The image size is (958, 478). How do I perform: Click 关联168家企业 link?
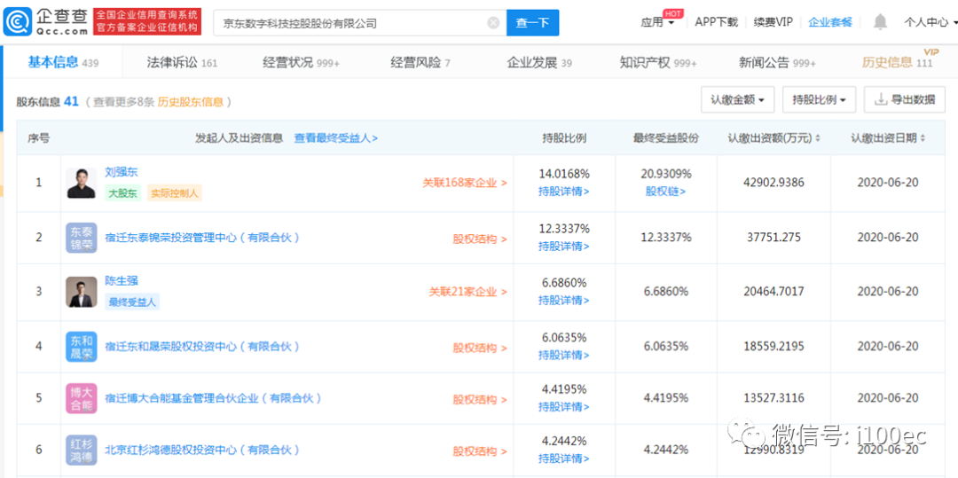(x=465, y=183)
